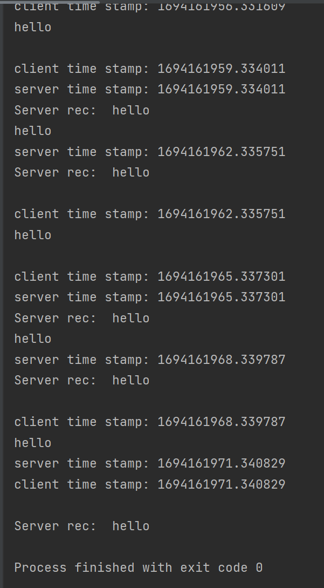Click the server time stamp 1694161968.339787 line
The height and width of the screenshot is (588, 324).
(149, 360)
